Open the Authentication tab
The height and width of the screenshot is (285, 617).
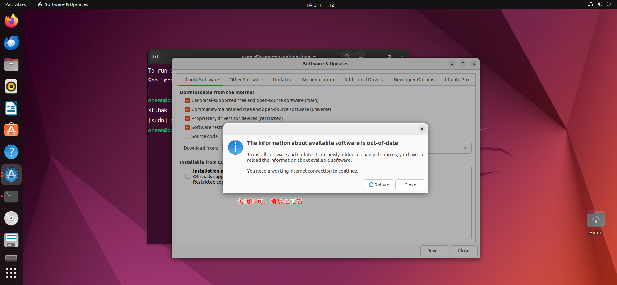point(318,80)
